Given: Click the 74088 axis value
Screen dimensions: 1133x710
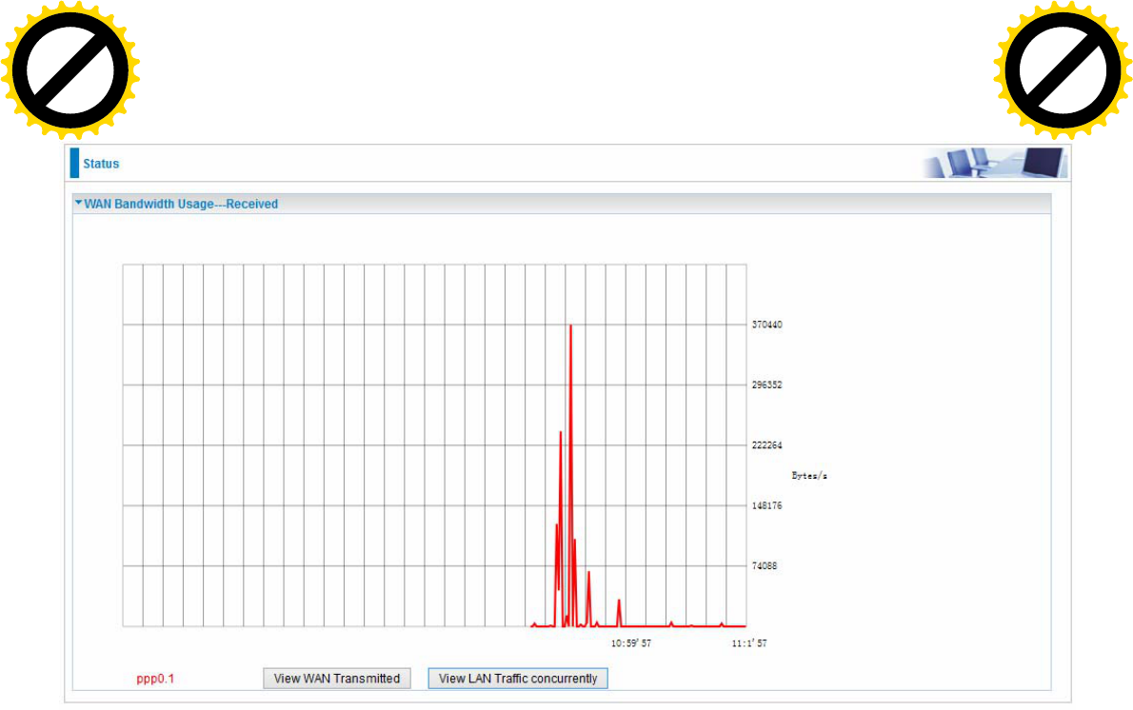Looking at the screenshot, I should click(x=765, y=565).
